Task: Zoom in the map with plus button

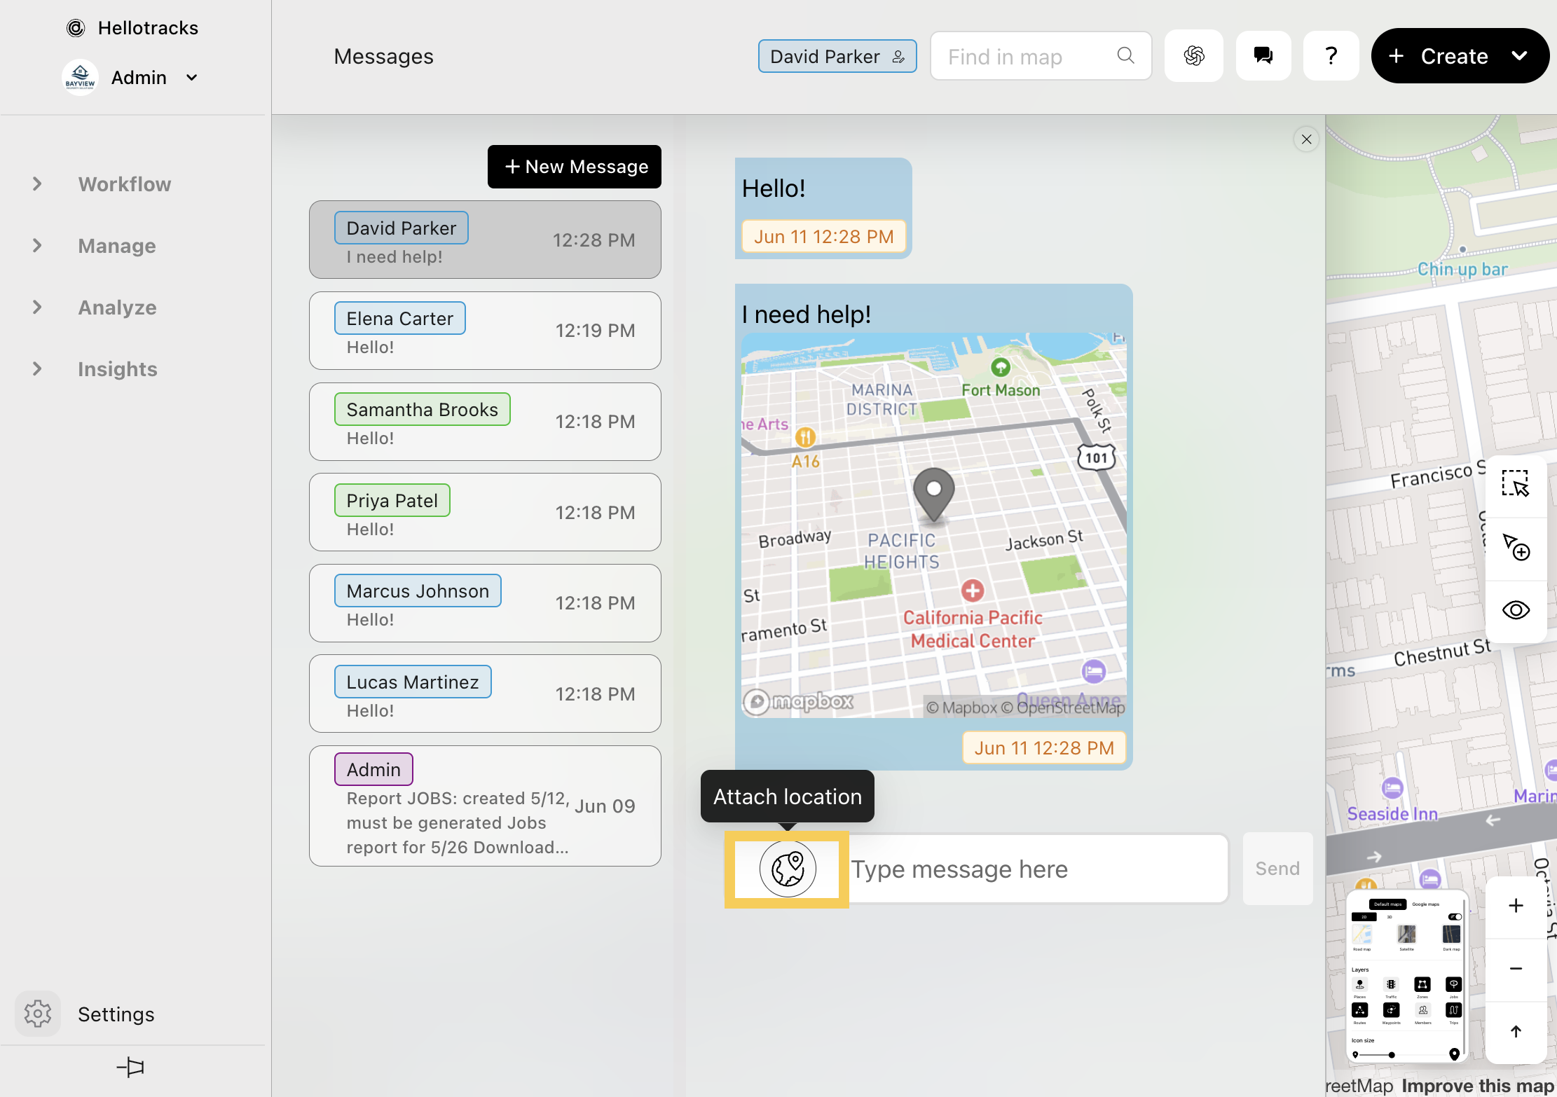Action: (x=1515, y=906)
